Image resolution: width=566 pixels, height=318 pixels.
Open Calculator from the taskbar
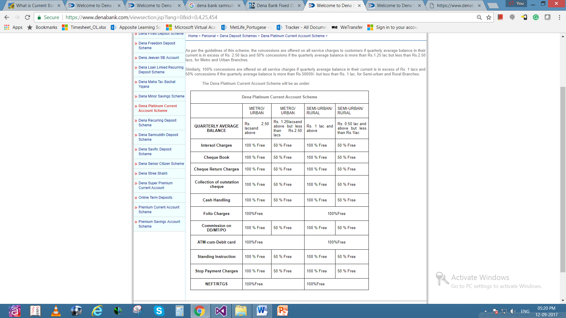180,311
